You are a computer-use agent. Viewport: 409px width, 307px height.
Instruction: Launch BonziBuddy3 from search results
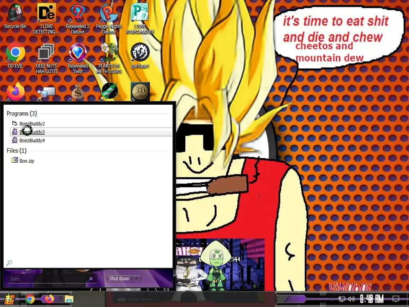tap(91, 132)
